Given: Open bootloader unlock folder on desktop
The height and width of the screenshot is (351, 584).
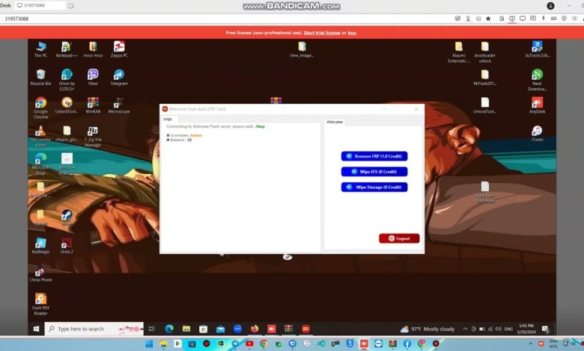Looking at the screenshot, I should click(x=485, y=52).
